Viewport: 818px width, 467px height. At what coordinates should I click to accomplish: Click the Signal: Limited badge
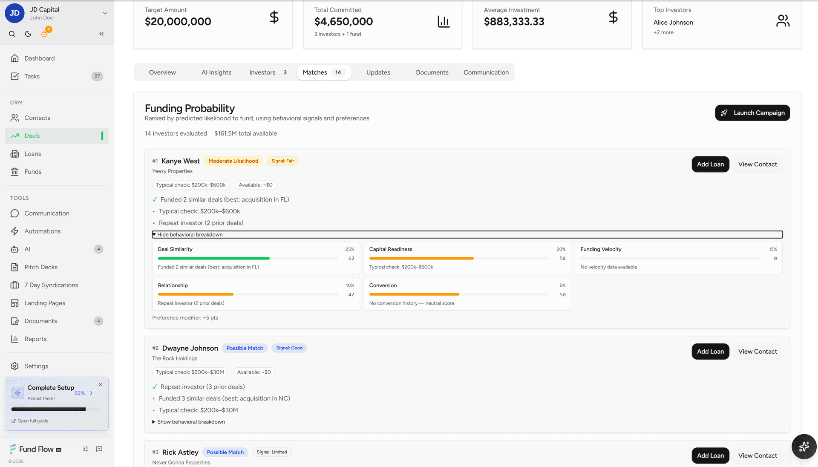click(x=272, y=452)
